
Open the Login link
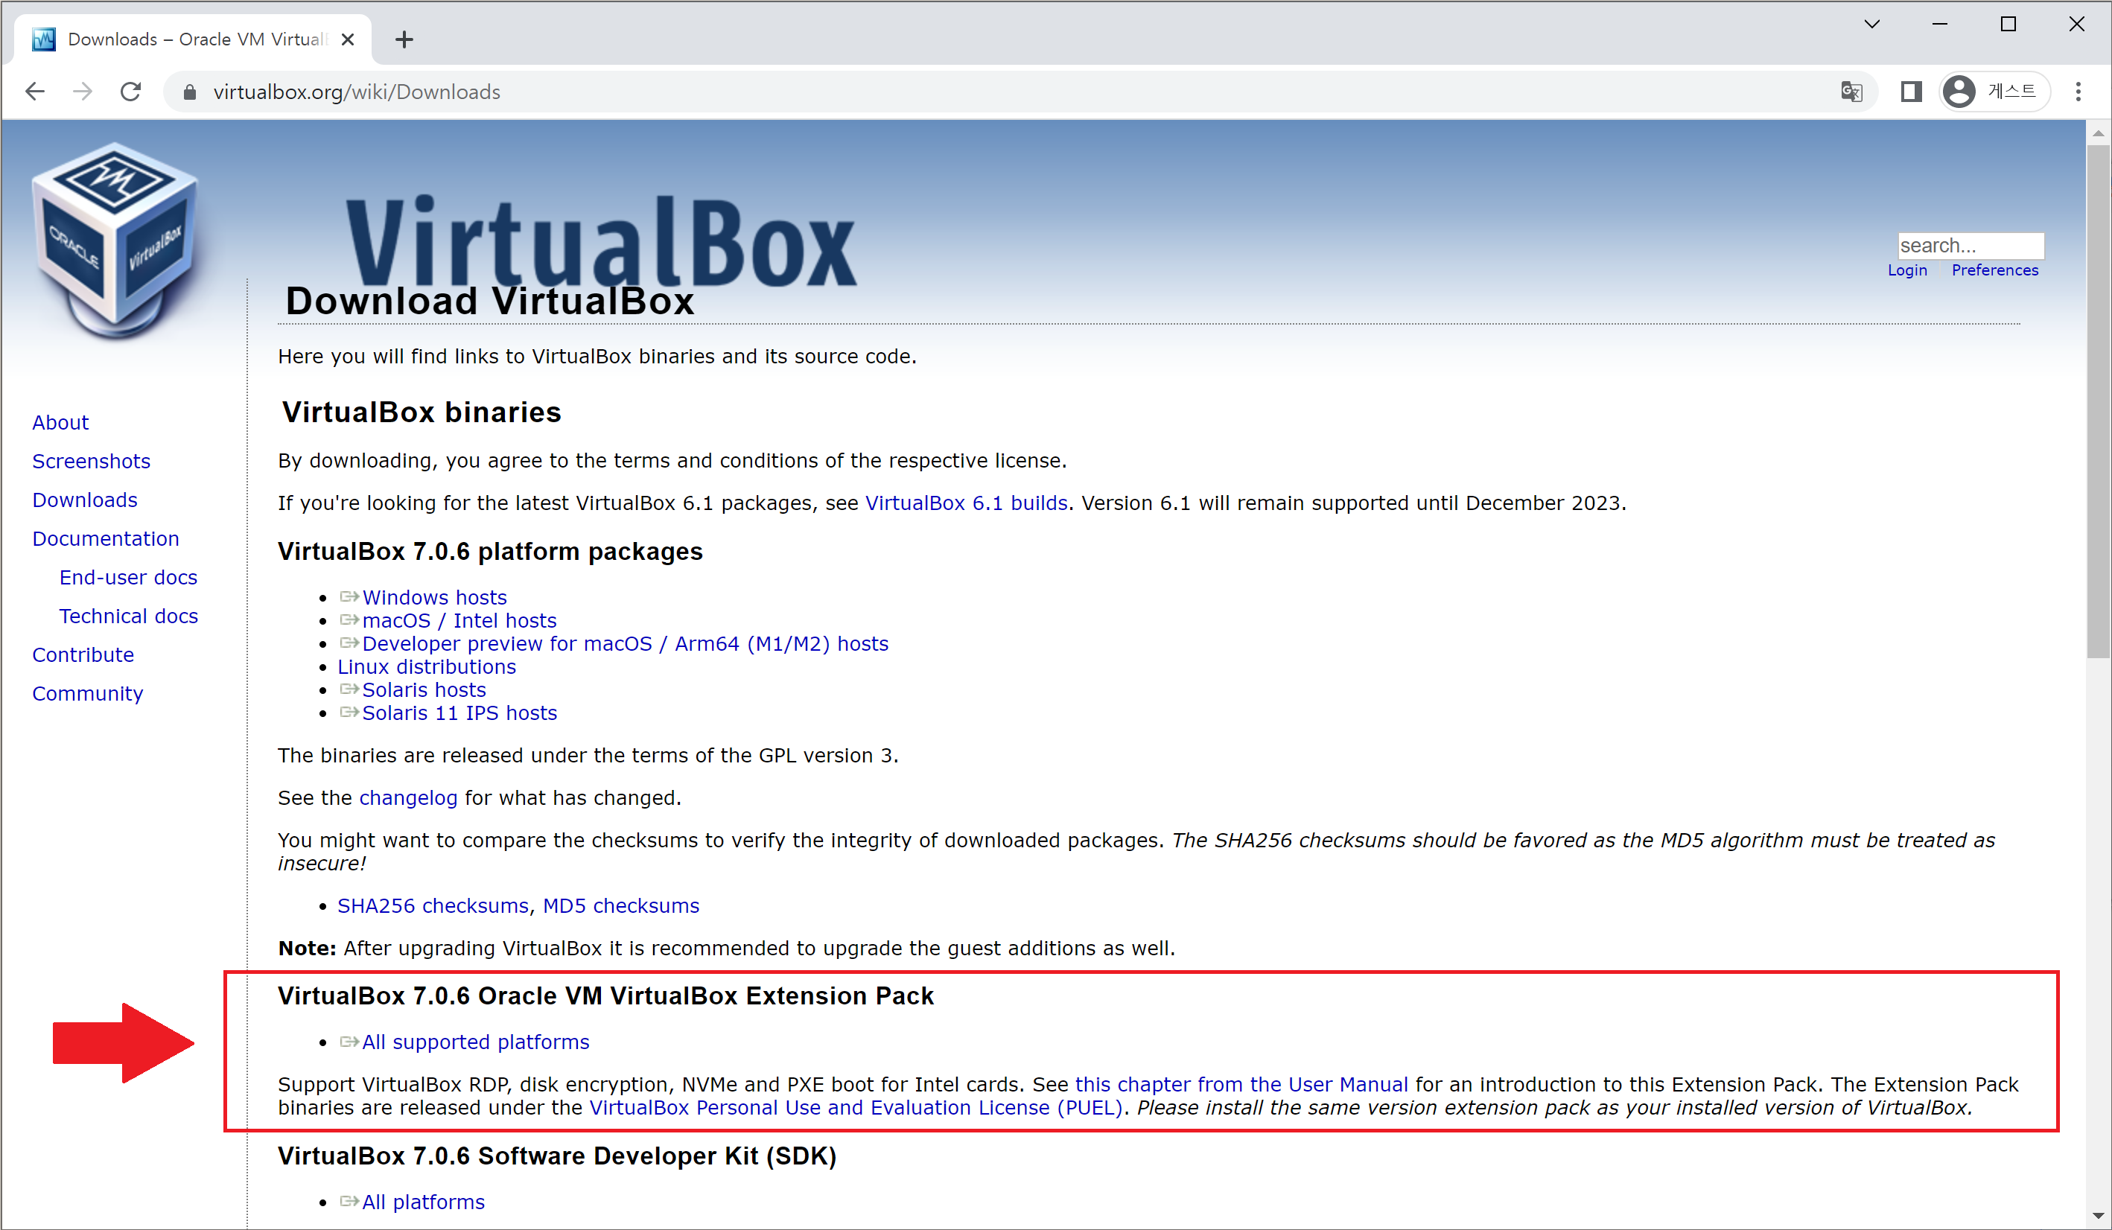tap(1906, 270)
